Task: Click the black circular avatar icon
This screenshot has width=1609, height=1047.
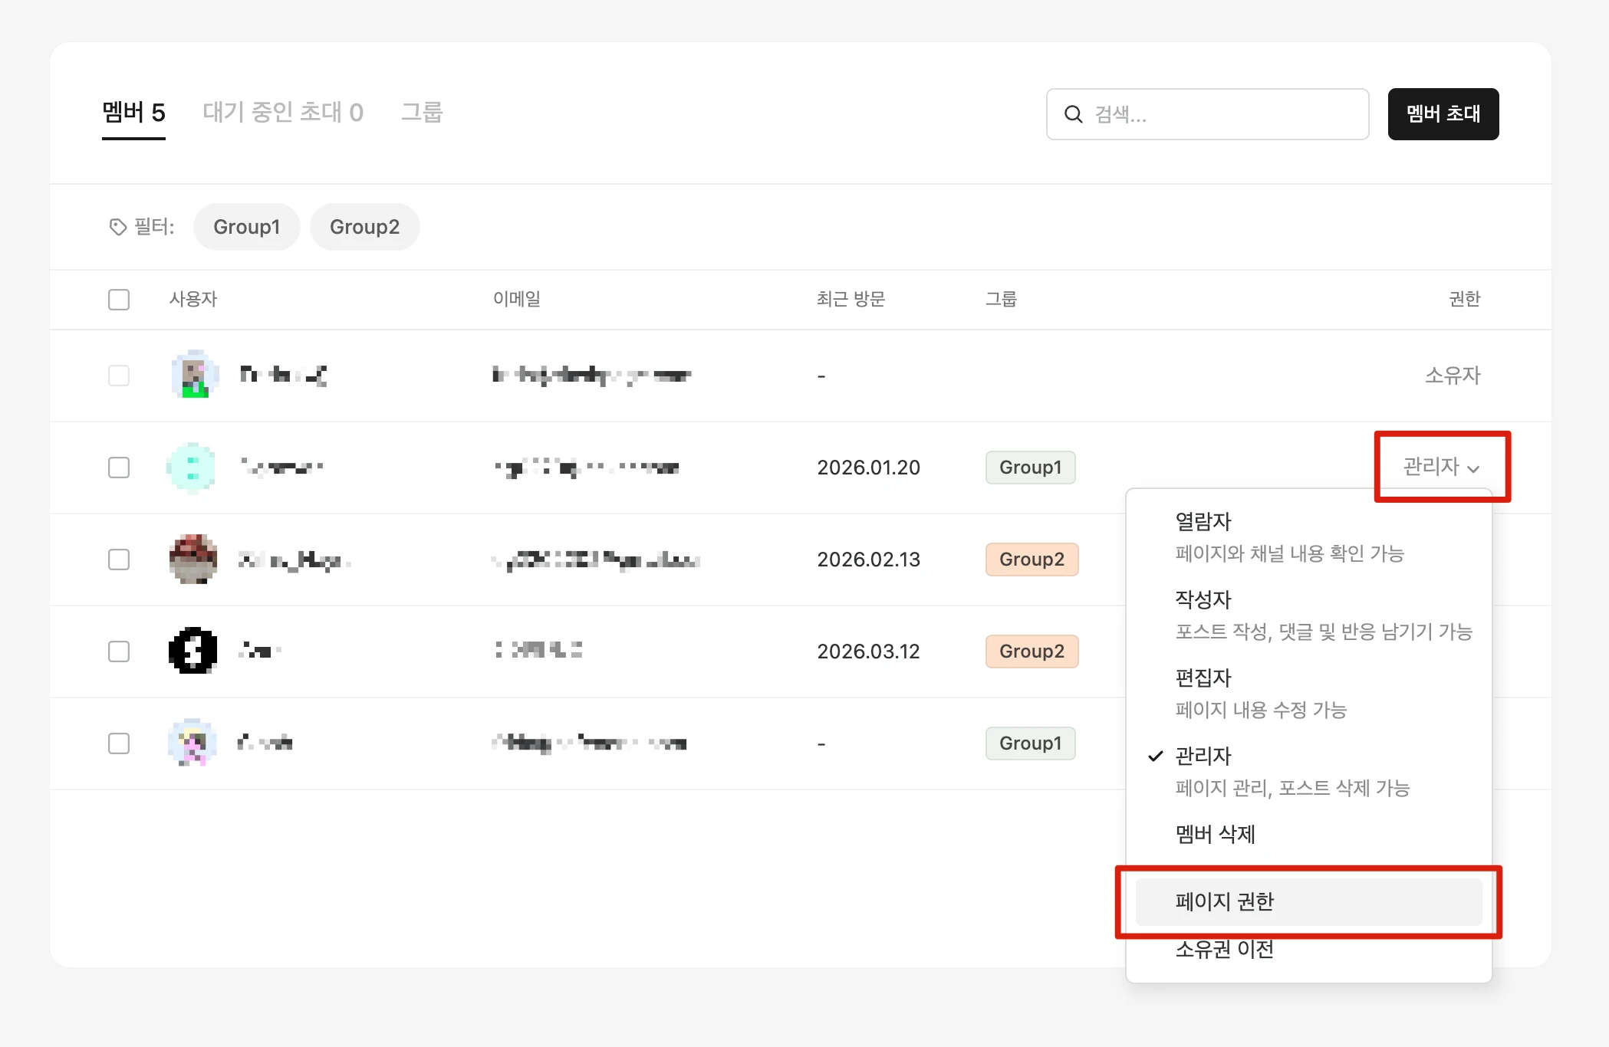Action: (x=192, y=651)
